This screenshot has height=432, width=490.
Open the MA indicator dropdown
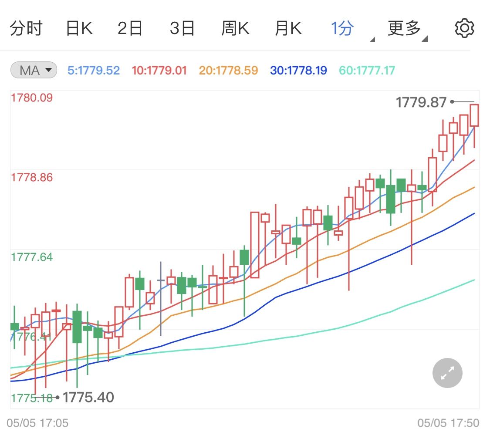(x=34, y=70)
